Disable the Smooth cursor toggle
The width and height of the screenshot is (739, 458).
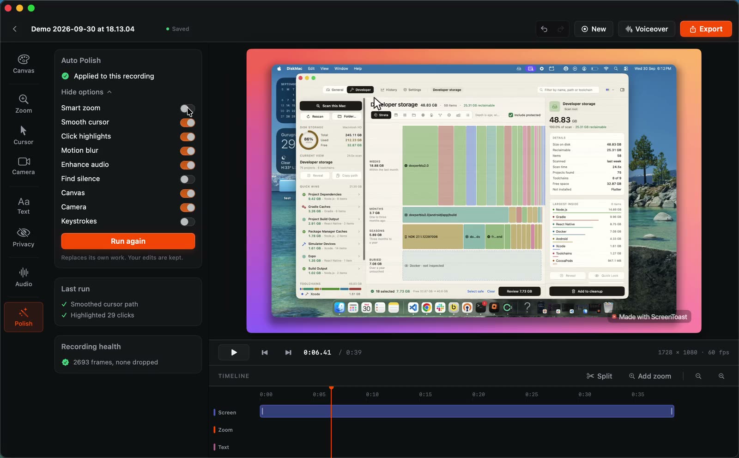click(x=188, y=122)
